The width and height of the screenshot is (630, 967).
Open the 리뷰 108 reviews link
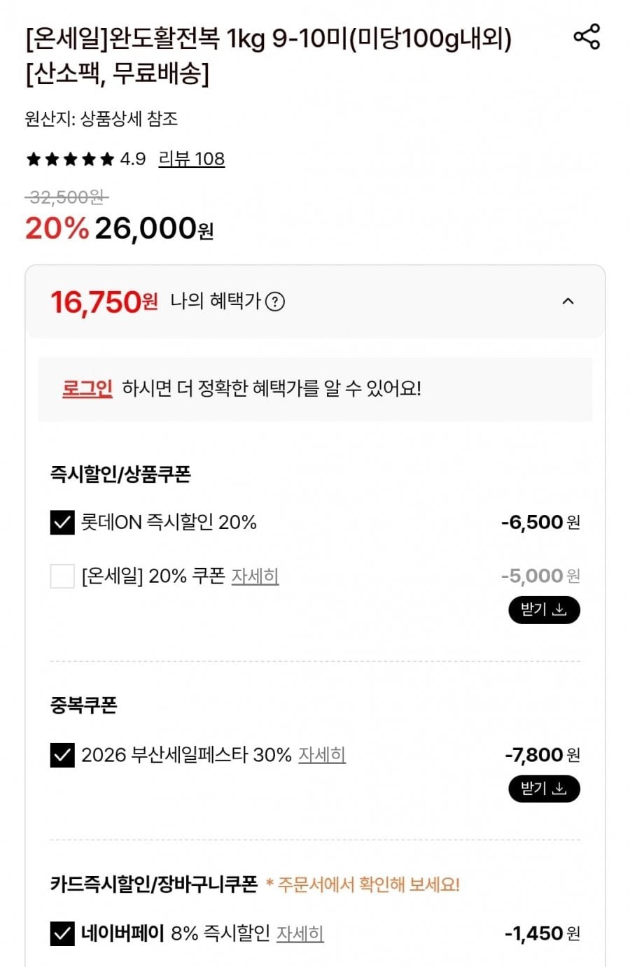[x=191, y=159]
